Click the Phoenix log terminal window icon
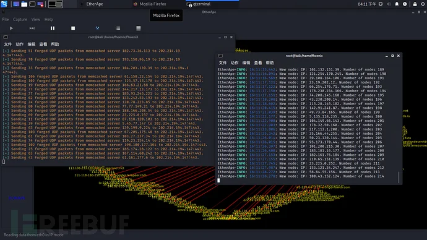 pyautogui.click(x=220, y=56)
